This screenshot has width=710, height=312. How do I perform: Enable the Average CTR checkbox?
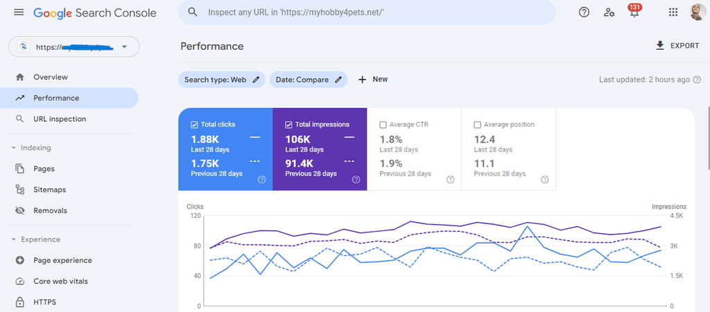(383, 125)
